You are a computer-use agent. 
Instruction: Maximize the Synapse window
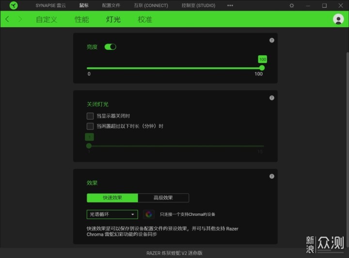(324, 5)
